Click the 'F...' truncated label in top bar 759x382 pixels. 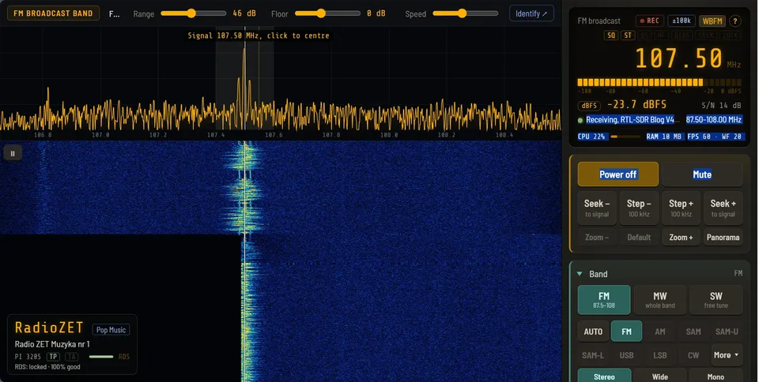coord(114,14)
